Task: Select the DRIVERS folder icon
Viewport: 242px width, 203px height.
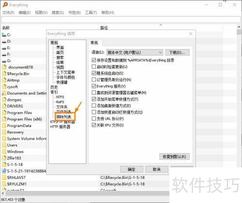Action: [x=4, y=106]
